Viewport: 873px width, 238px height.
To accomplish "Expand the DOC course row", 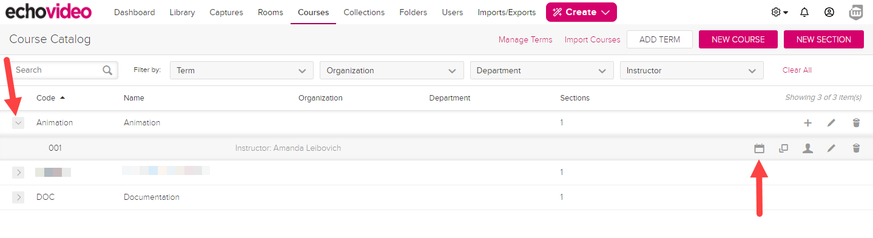I will [18, 197].
